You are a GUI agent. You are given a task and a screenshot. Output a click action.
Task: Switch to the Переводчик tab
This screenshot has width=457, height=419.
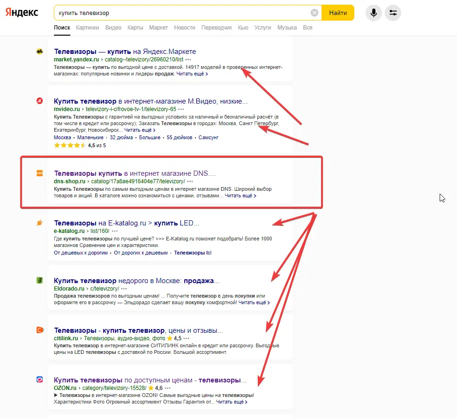pyautogui.click(x=217, y=28)
